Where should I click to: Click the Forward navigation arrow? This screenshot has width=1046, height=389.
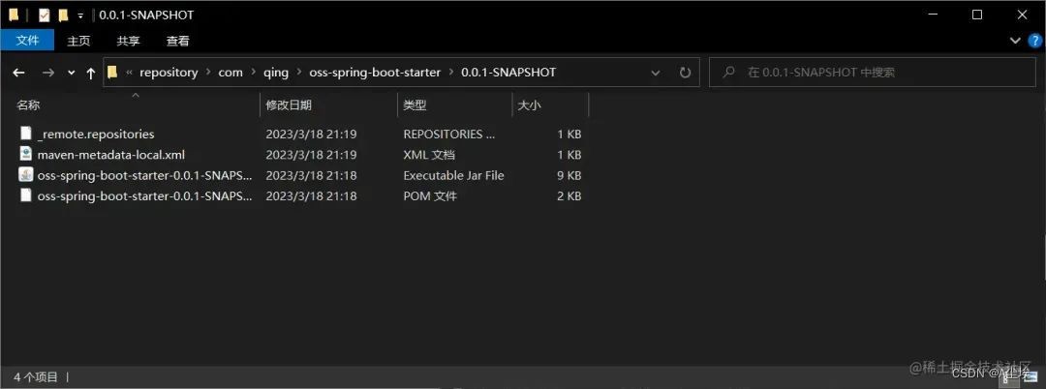pyautogui.click(x=47, y=73)
